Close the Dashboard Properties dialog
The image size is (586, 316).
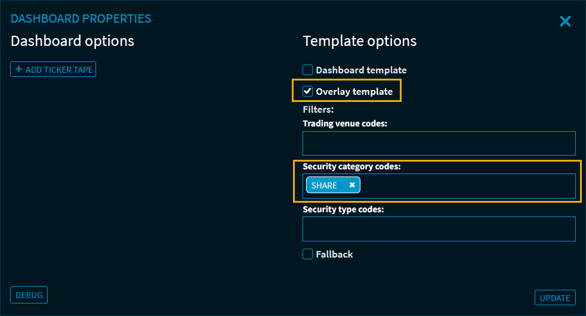coord(565,21)
